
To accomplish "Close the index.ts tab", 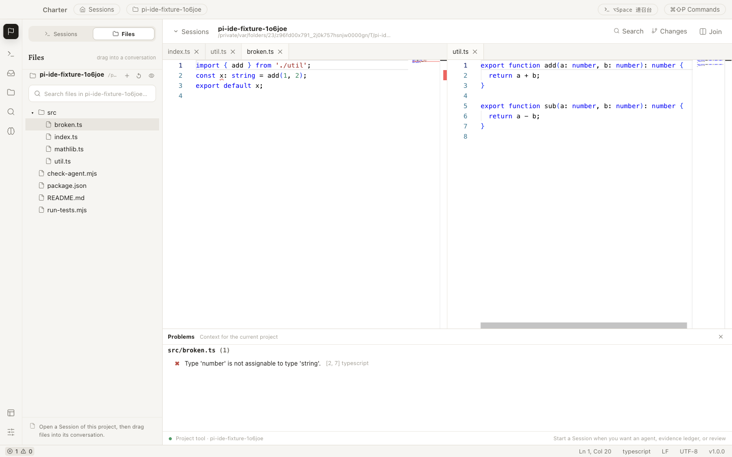I will [x=197, y=52].
